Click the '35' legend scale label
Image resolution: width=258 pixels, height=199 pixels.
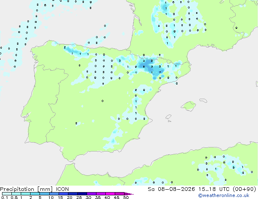(x=98, y=197)
